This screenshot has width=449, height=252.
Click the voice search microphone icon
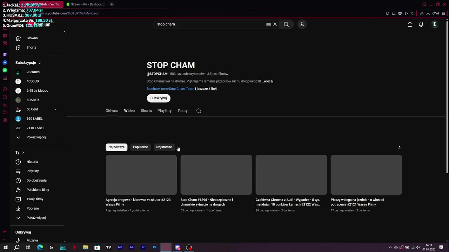[302, 24]
